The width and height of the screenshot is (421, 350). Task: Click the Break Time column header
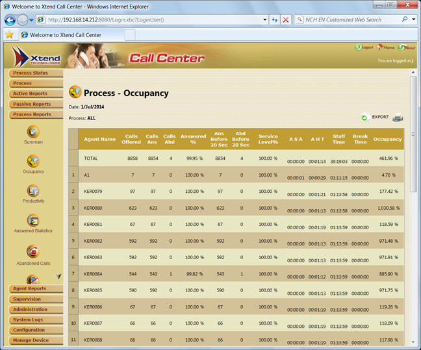pos(360,139)
